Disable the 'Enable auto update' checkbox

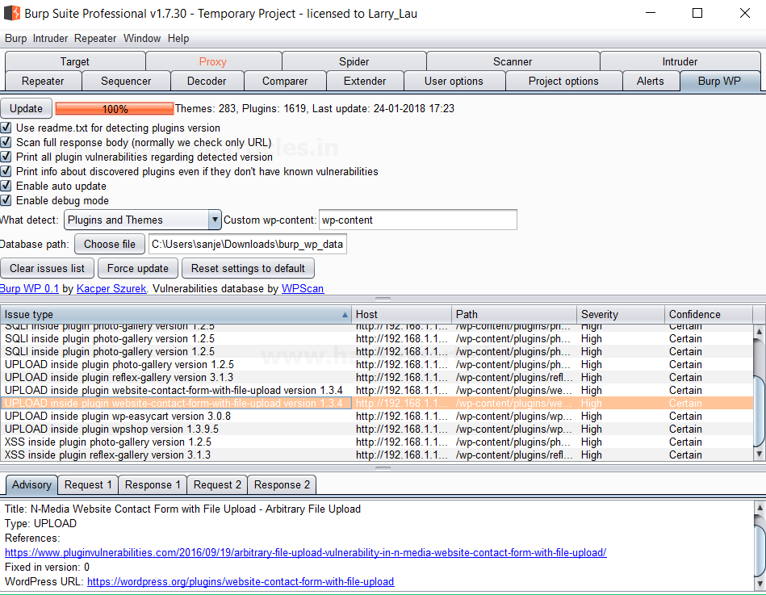point(6,186)
